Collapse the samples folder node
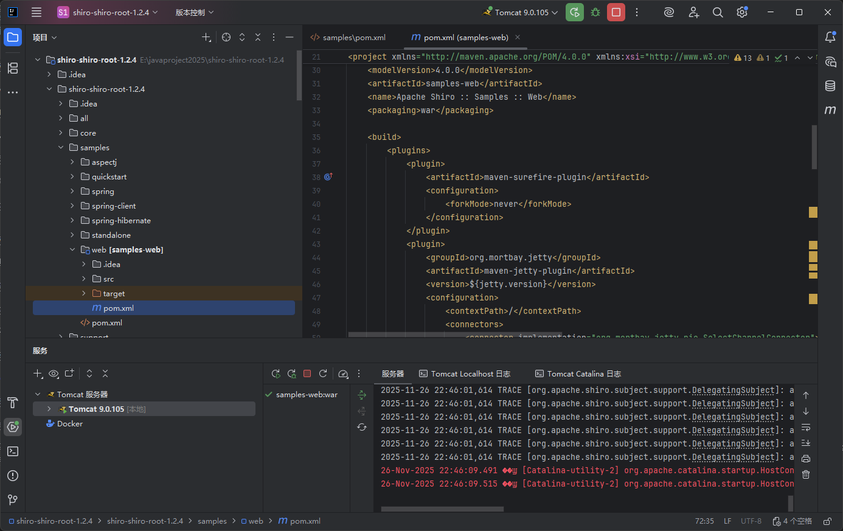The width and height of the screenshot is (843, 531). point(61,148)
